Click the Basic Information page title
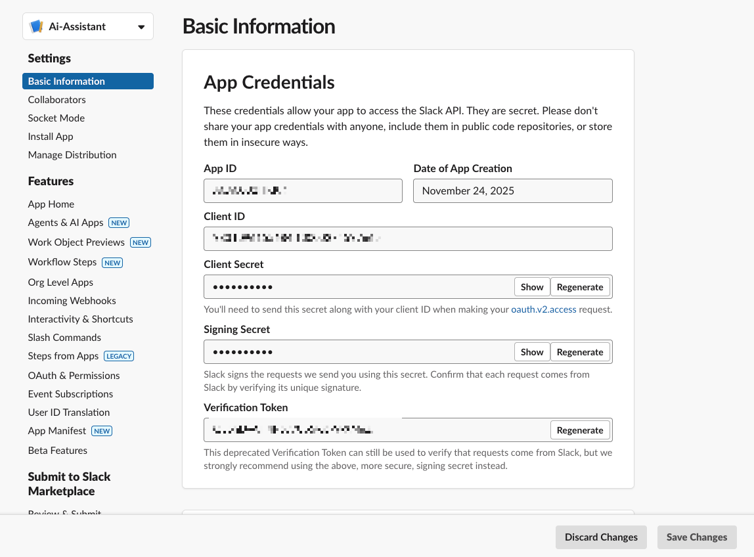The height and width of the screenshot is (557, 754). [x=259, y=26]
